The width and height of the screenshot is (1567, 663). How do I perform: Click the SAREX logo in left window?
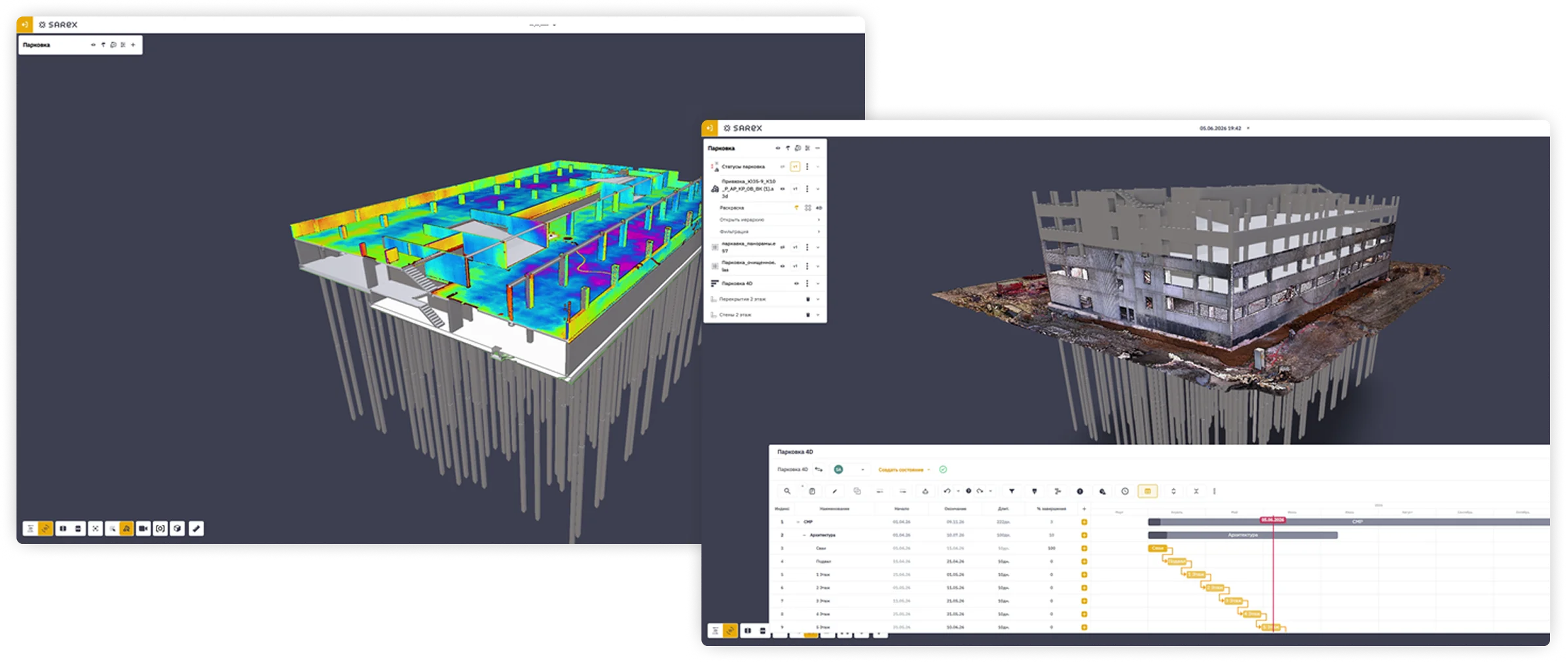(x=58, y=24)
